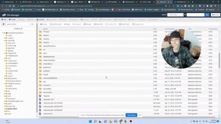Click the file list vertical scrollbar
221x124 pixels.
tap(219, 61)
